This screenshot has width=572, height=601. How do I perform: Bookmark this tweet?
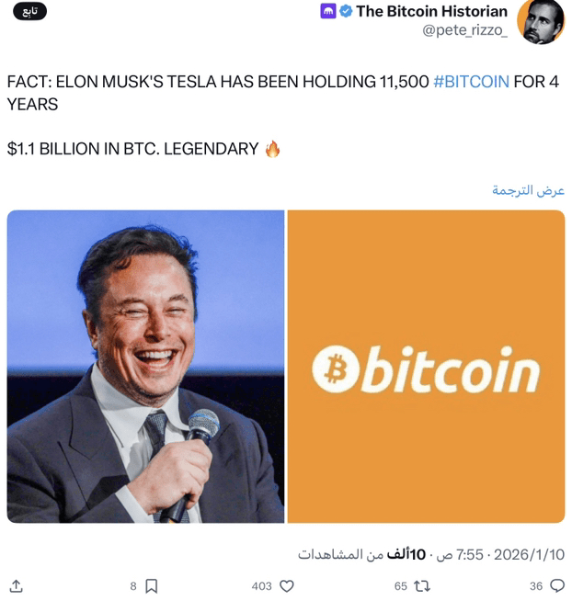pyautogui.click(x=151, y=585)
